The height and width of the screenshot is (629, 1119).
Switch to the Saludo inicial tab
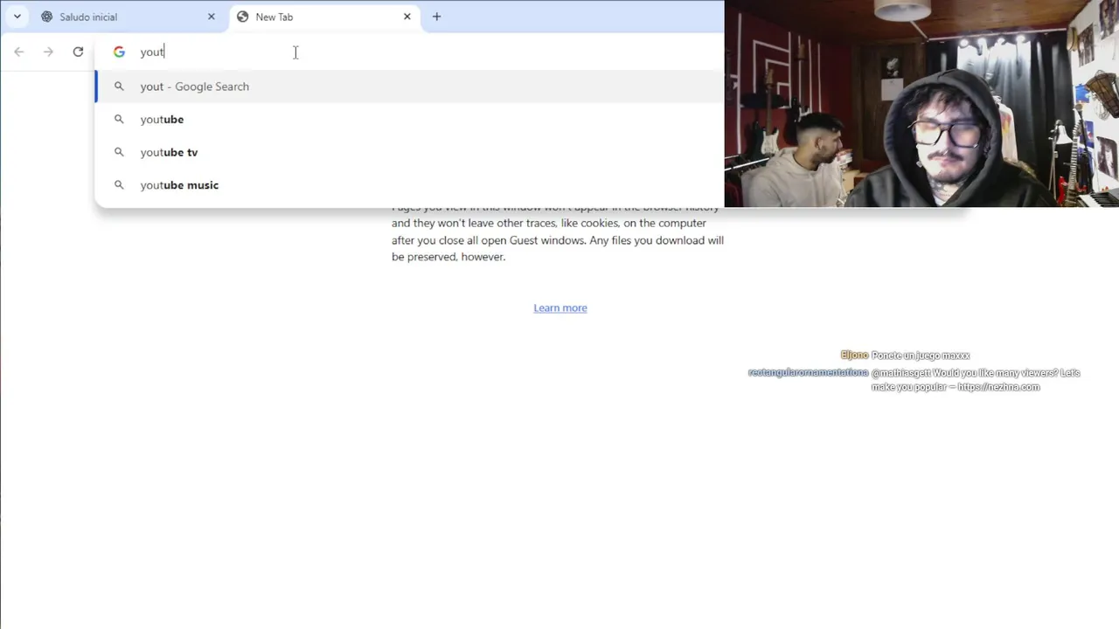[128, 17]
